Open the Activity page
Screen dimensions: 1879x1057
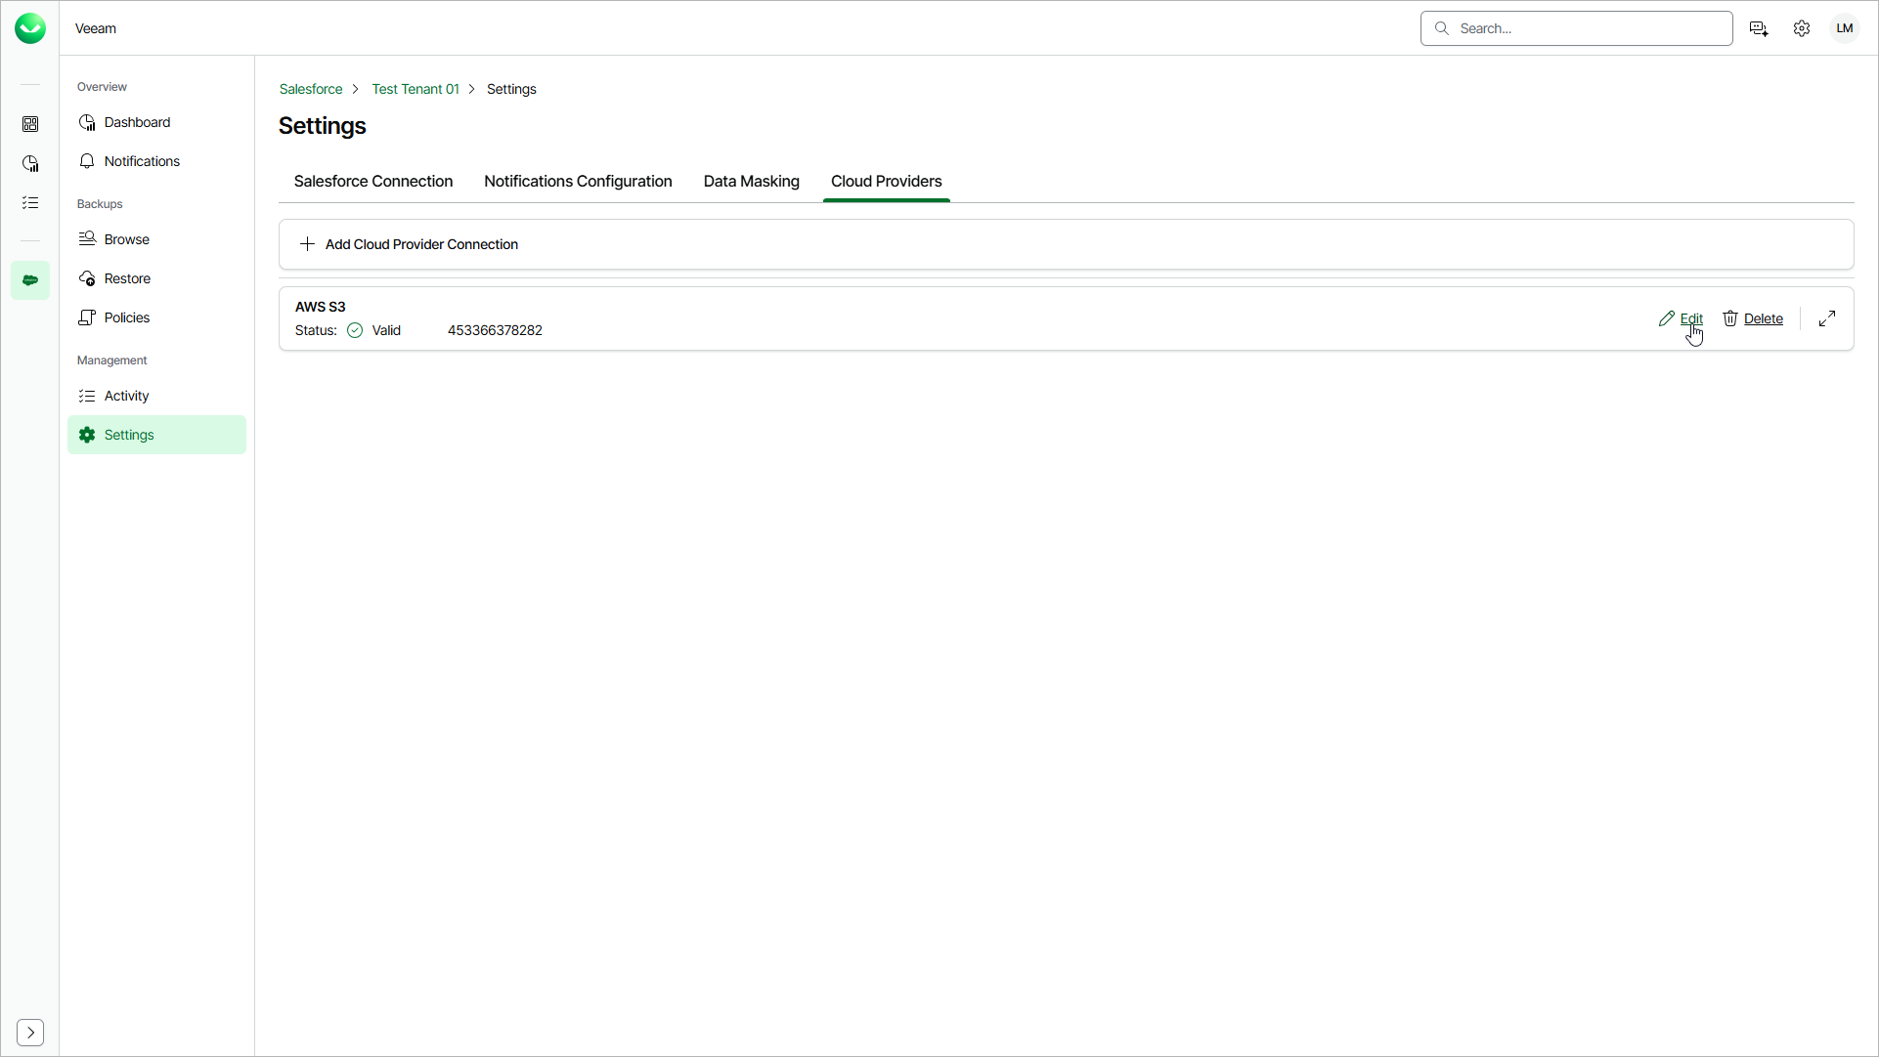point(156,396)
